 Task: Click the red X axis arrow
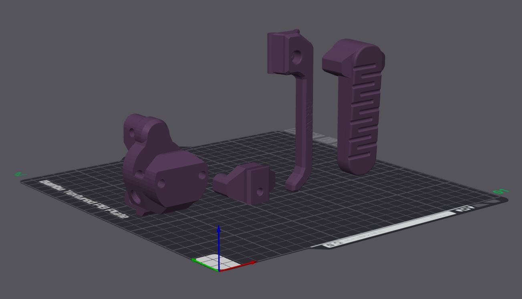click(x=238, y=267)
